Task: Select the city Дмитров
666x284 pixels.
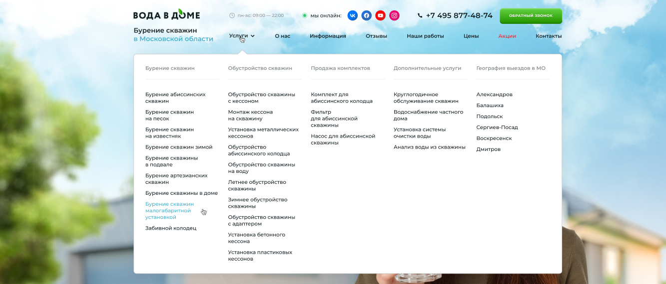Action: [x=488, y=149]
